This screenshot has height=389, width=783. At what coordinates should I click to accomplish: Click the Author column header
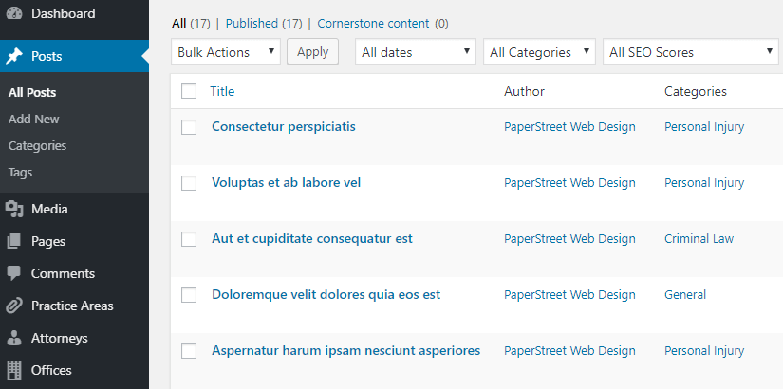pyautogui.click(x=524, y=91)
